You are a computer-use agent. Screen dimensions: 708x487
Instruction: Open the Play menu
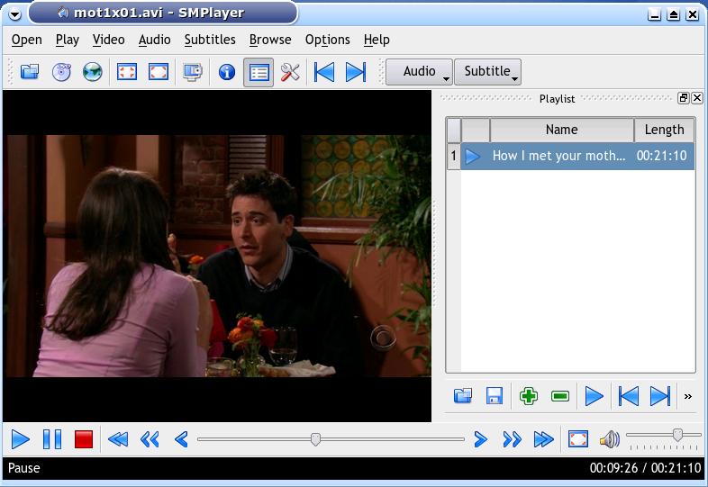[68, 40]
